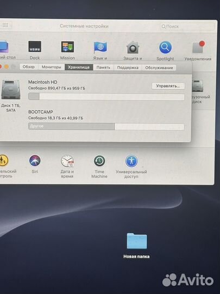
Task: Open Startup Disk icon behind storage window
Action: tap(197, 86)
